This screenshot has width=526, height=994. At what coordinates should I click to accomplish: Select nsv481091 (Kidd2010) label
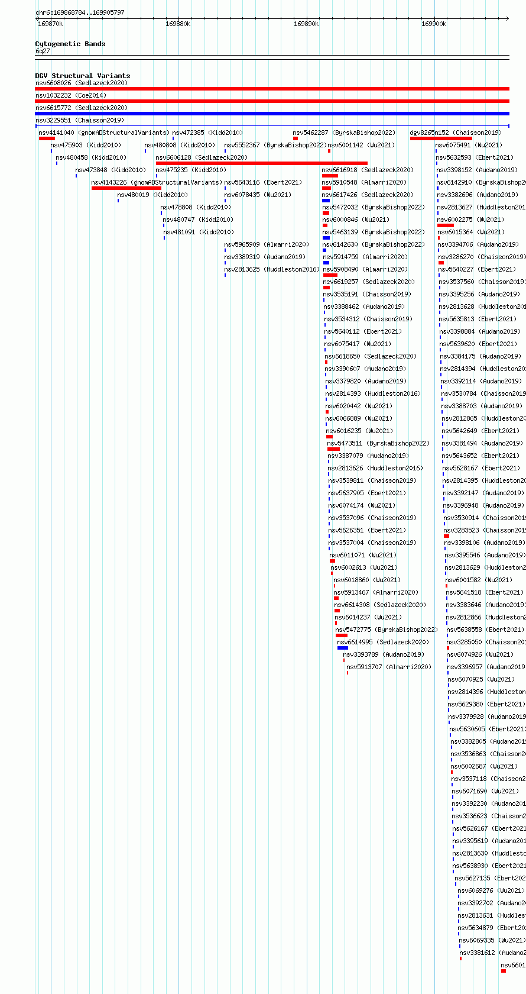[x=199, y=232]
